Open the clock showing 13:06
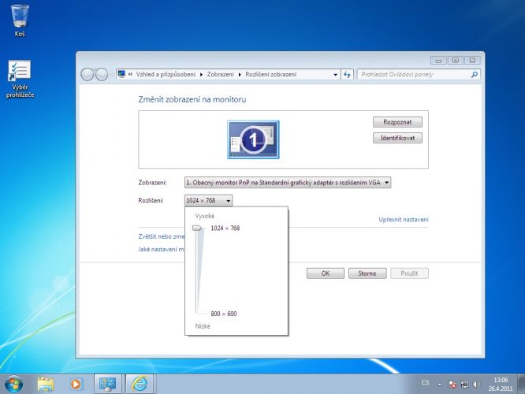Viewport: 525px width, 394px height. pyautogui.click(x=501, y=385)
